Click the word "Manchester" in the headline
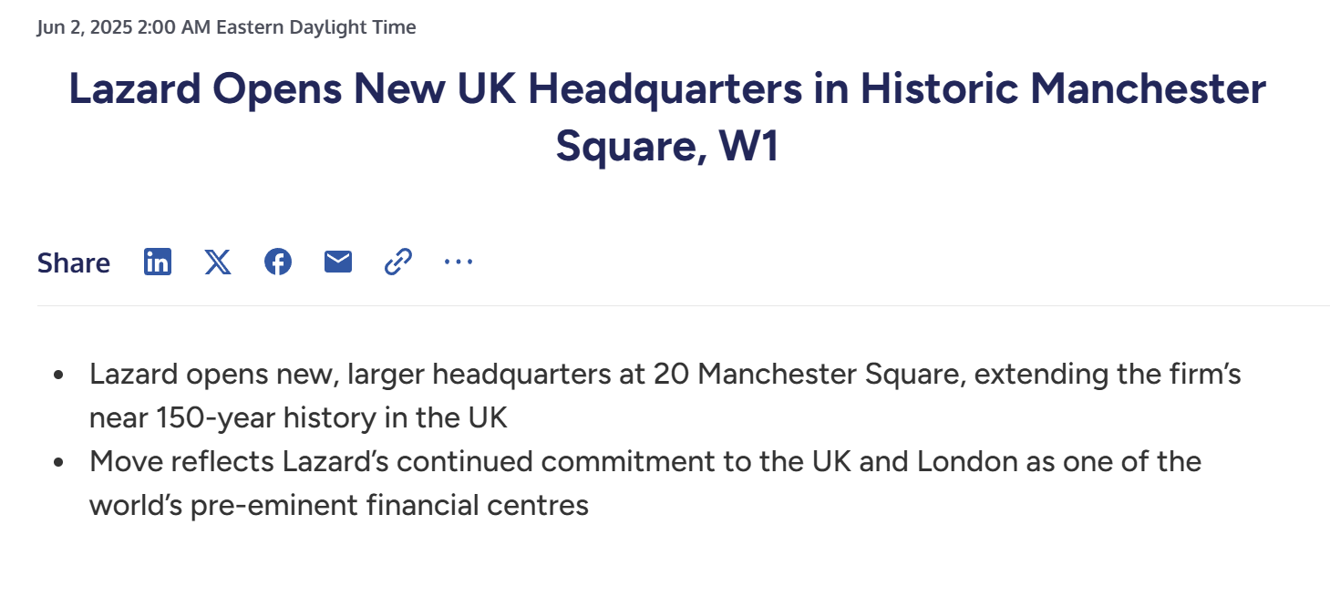Viewport: 1330px width, 607px height. pos(1148,88)
